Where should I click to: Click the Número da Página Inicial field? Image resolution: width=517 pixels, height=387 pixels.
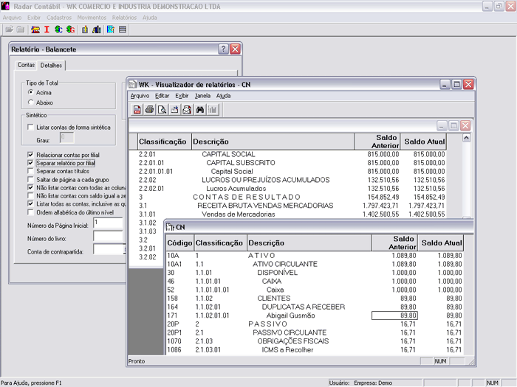click(107, 223)
